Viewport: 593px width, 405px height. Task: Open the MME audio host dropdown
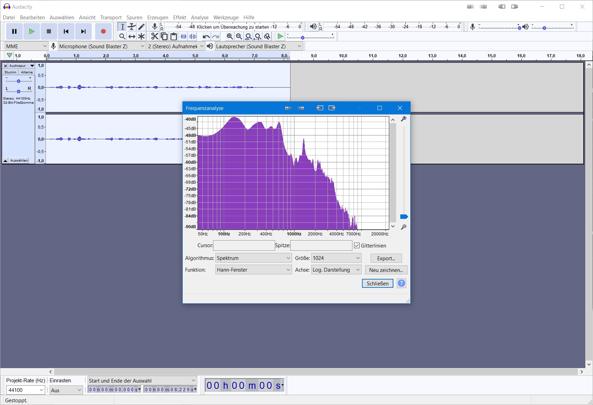(27, 46)
